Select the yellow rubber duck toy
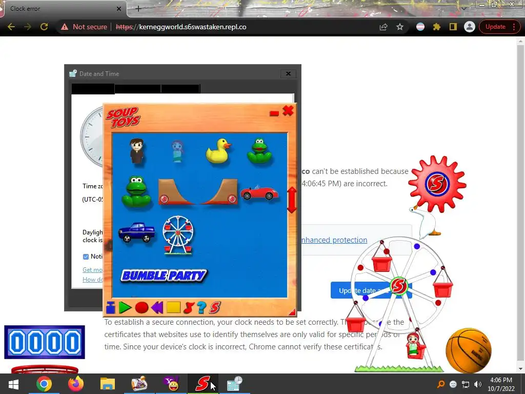The width and height of the screenshot is (525, 394). (x=218, y=151)
